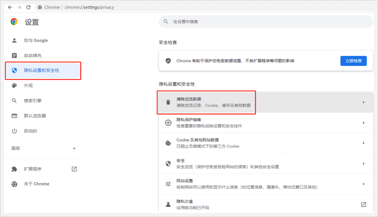
Task: Click the forward navigation arrow
Action: 19,7
